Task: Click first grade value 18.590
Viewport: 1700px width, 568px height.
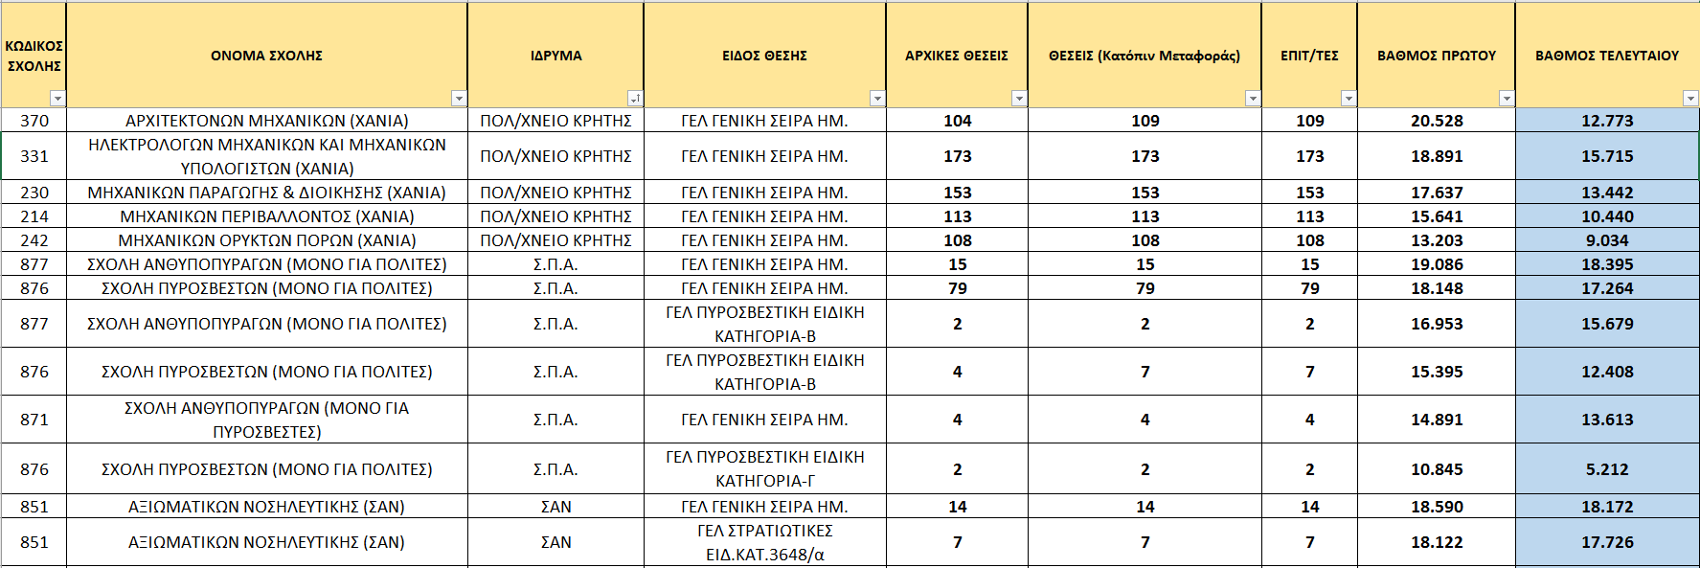Action: pyautogui.click(x=1437, y=507)
